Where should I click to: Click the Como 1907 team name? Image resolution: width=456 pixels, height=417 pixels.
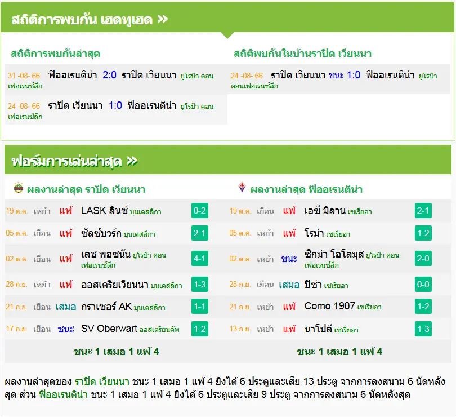click(x=329, y=306)
